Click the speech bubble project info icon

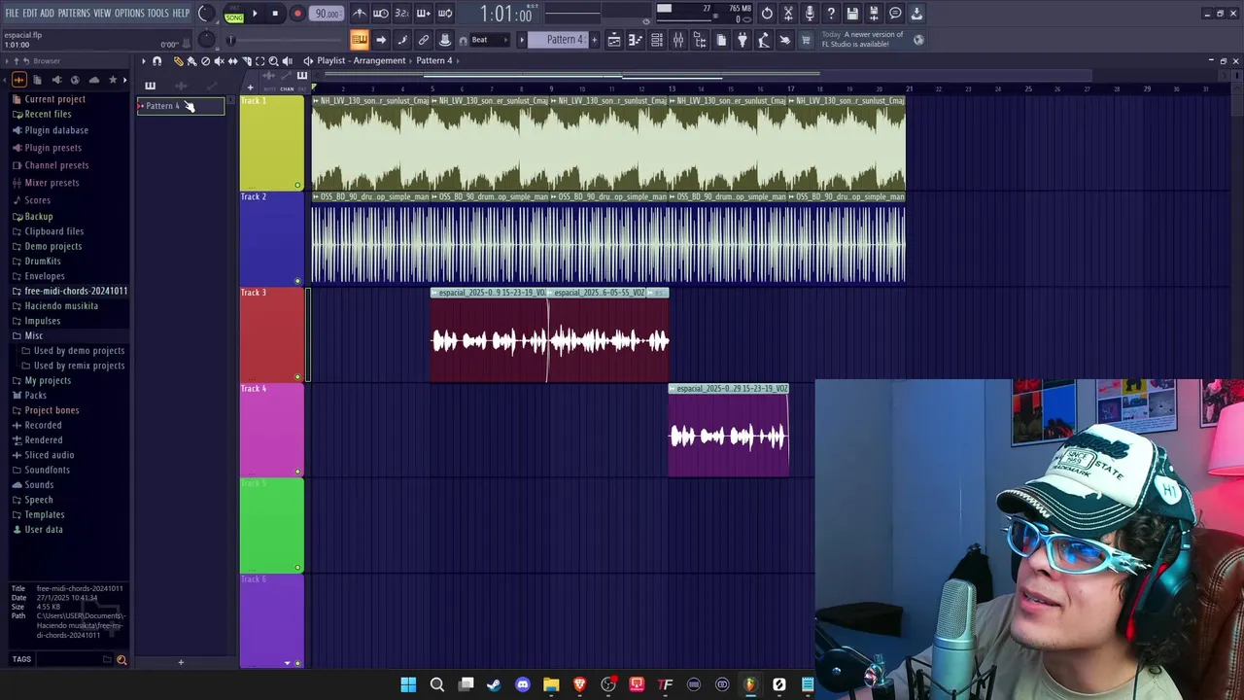[x=895, y=14]
